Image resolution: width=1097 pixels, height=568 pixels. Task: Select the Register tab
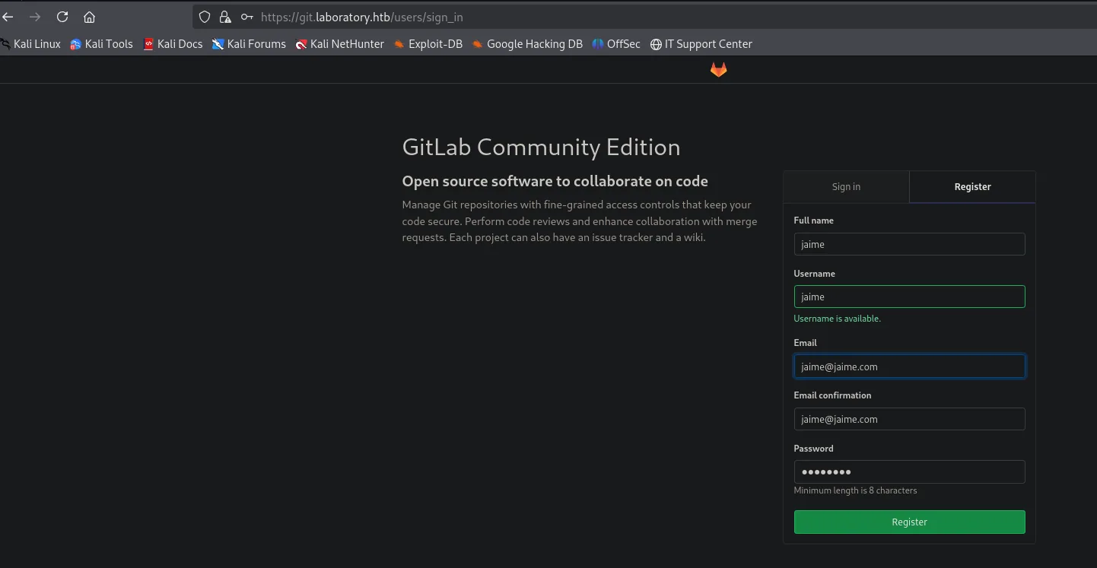pos(972,186)
